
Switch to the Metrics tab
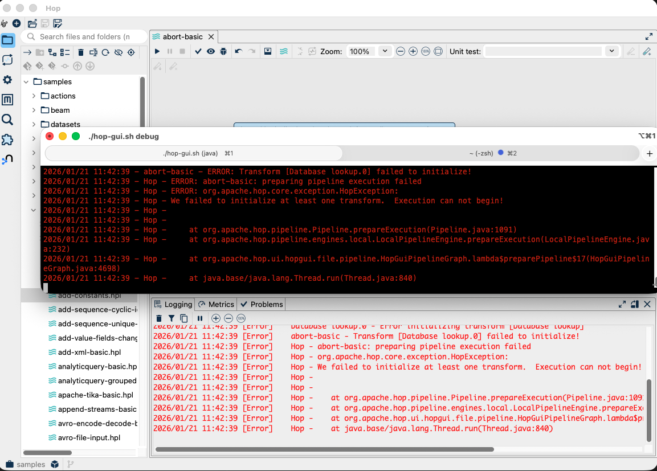coord(216,304)
